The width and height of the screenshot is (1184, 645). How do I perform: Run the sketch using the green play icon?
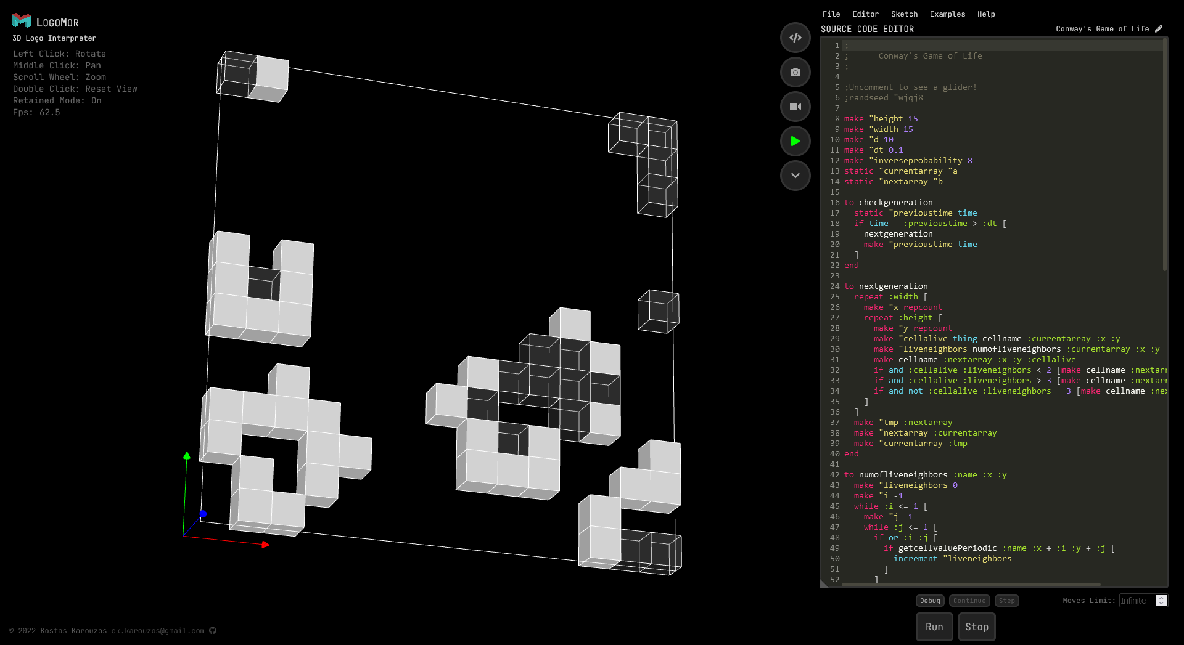795,141
